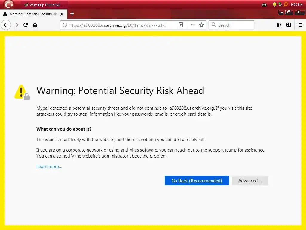Click the warning triangle with lock icon

22,92
